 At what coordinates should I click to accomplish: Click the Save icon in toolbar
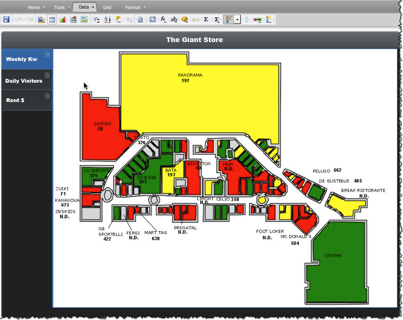click(x=6, y=19)
